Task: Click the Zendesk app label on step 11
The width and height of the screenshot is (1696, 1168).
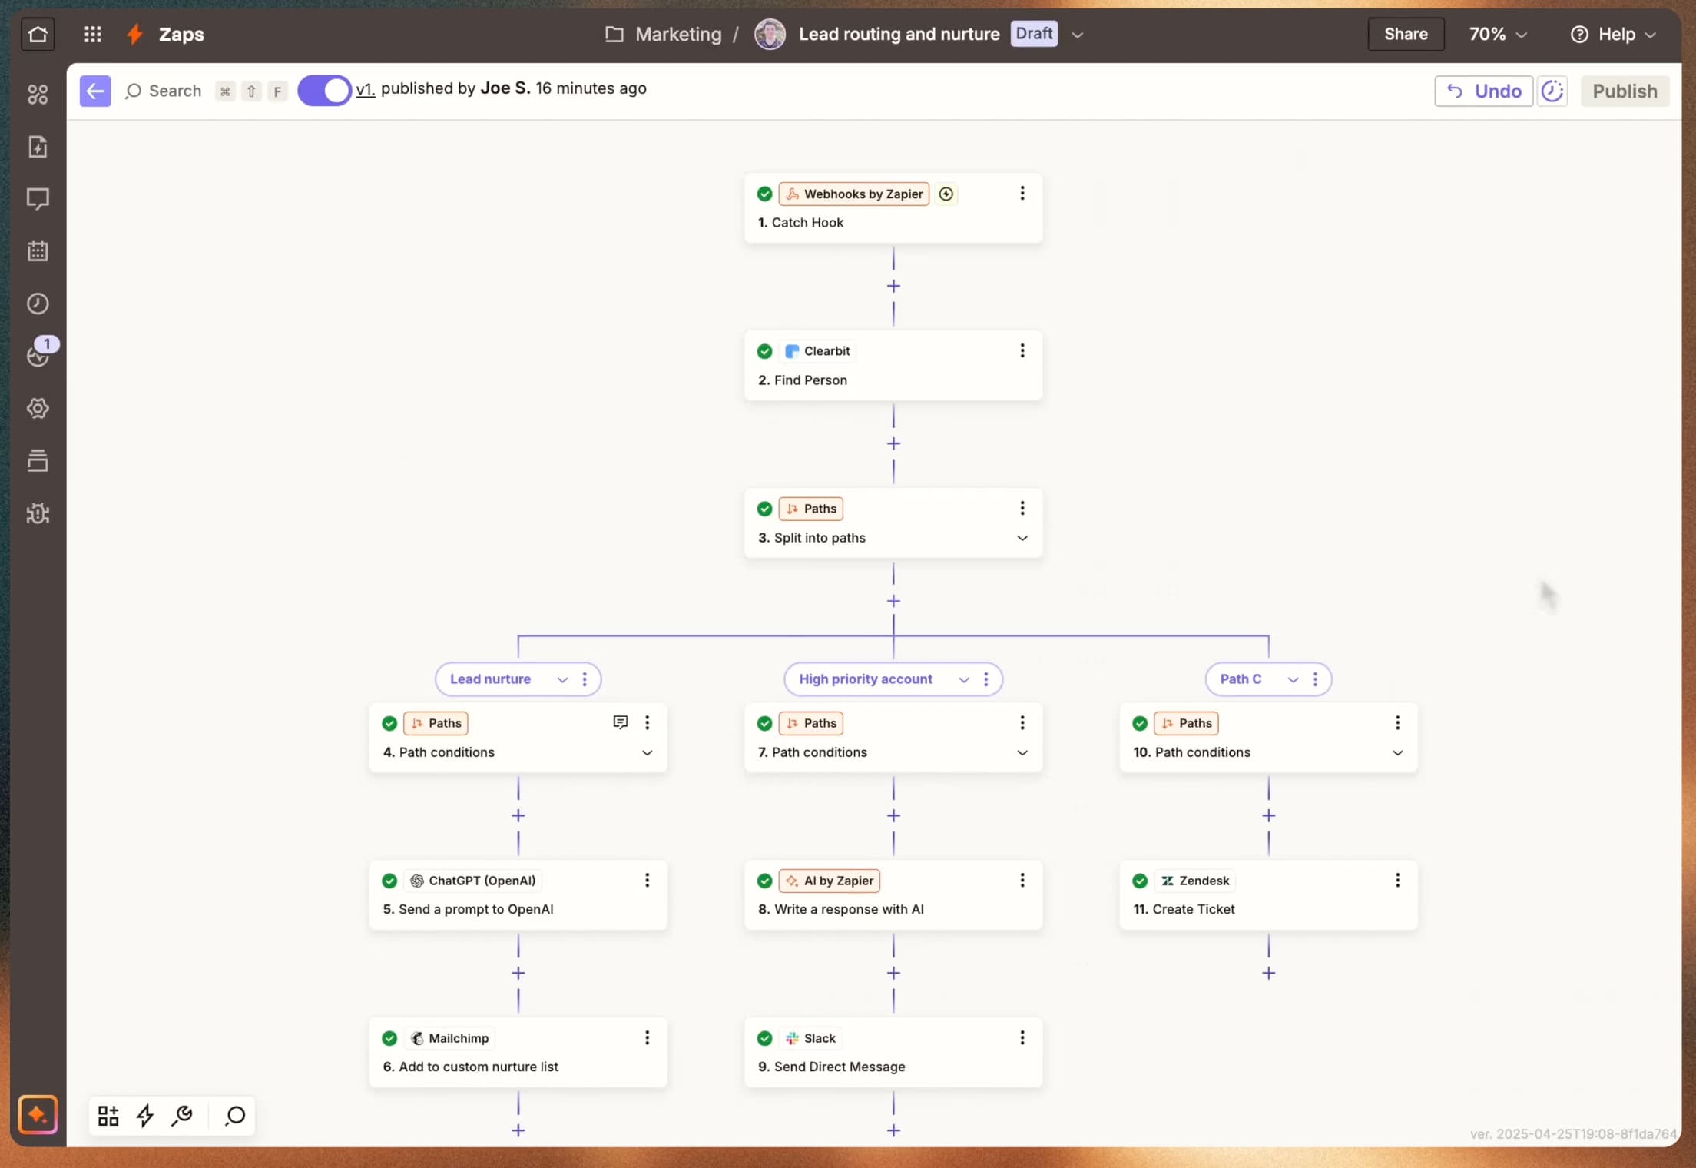Action: point(1194,881)
